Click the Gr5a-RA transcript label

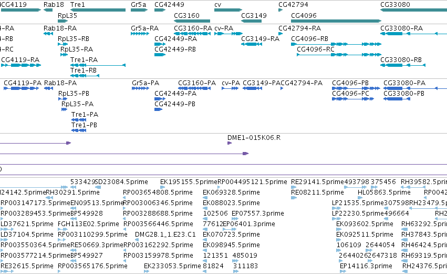[x=145, y=28]
